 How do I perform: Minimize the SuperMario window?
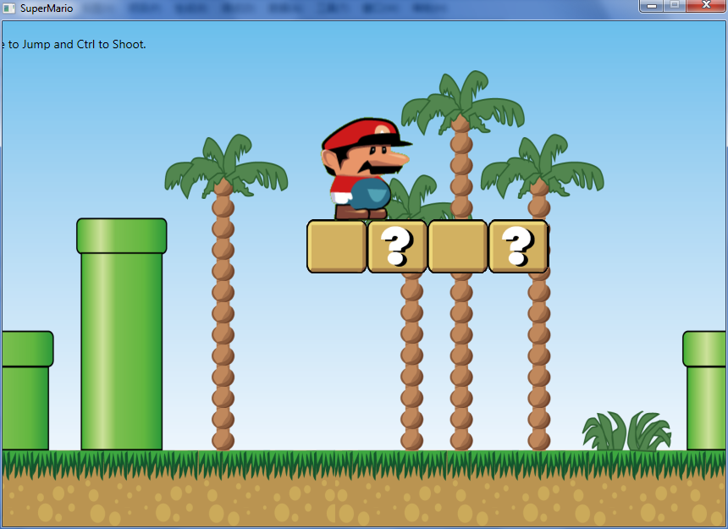(652, 6)
